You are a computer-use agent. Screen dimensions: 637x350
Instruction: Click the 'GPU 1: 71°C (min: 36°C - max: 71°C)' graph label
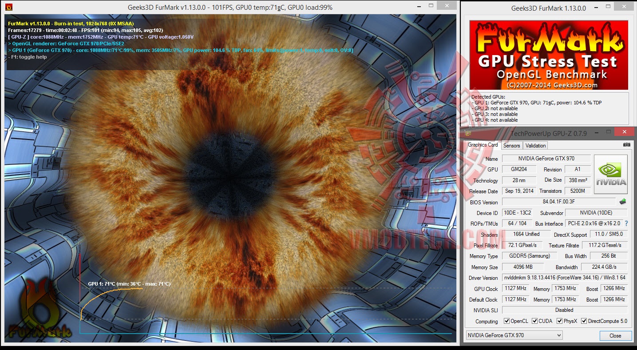pyautogui.click(x=129, y=284)
